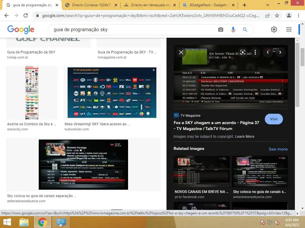Click the Chrome taskbar icon
This screenshot has width=305, height=228.
click(x=42, y=222)
